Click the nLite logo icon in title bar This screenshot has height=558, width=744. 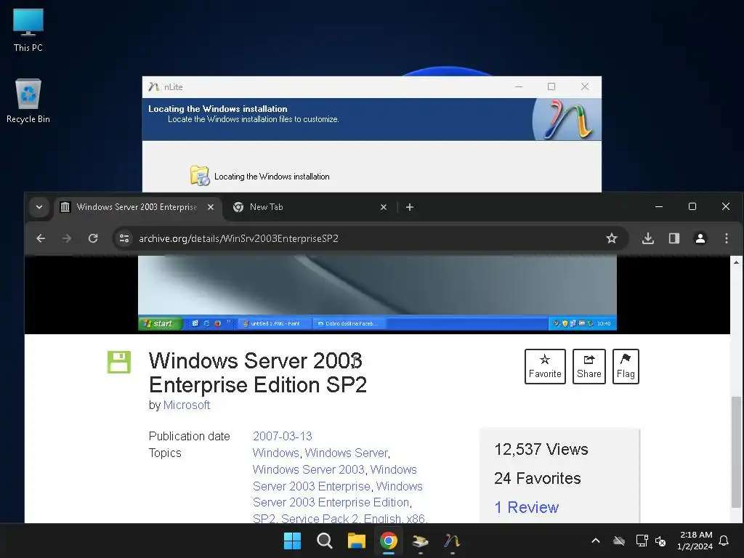(153, 87)
